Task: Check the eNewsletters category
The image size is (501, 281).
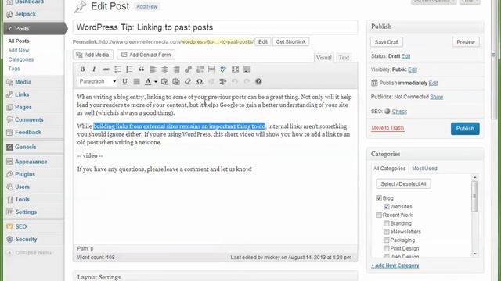Action: 386,232
